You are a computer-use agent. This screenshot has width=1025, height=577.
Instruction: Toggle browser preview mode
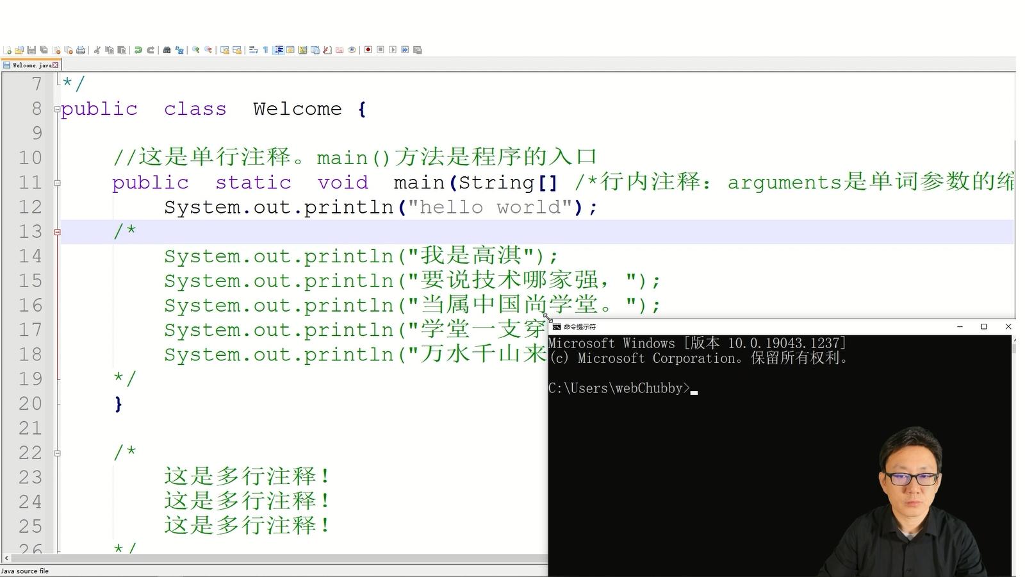click(x=352, y=50)
